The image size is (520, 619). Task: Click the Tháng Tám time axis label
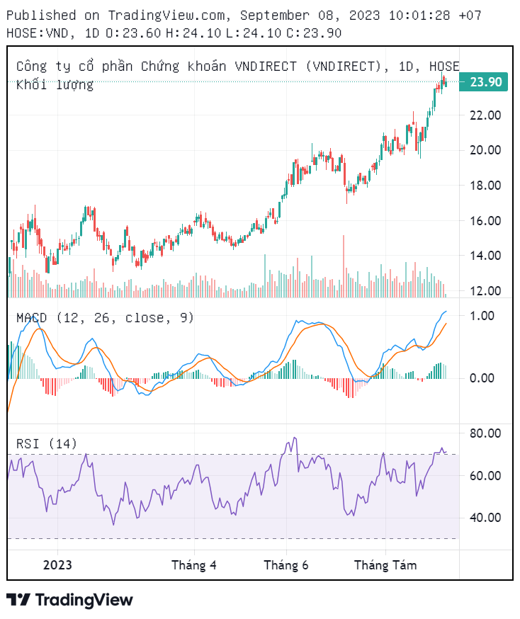tap(385, 565)
